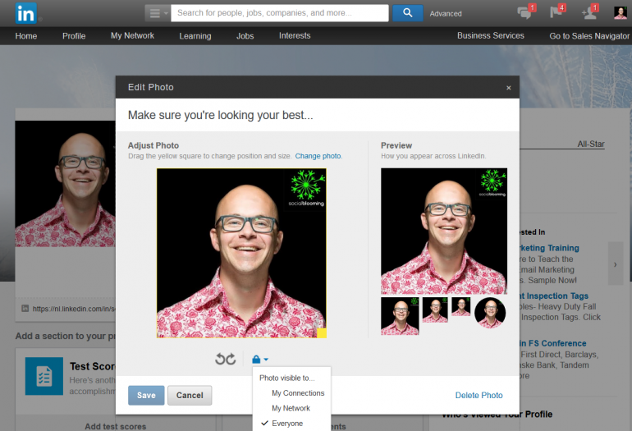Image resolution: width=632 pixels, height=431 pixels.
Task: Click LinkedIn icon beside profile URL
Action: [25, 309]
